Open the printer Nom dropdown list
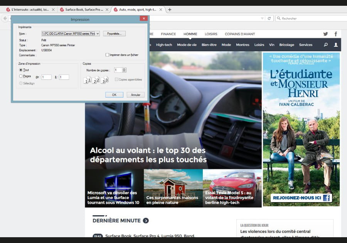The image size is (347, 243). 98,34
